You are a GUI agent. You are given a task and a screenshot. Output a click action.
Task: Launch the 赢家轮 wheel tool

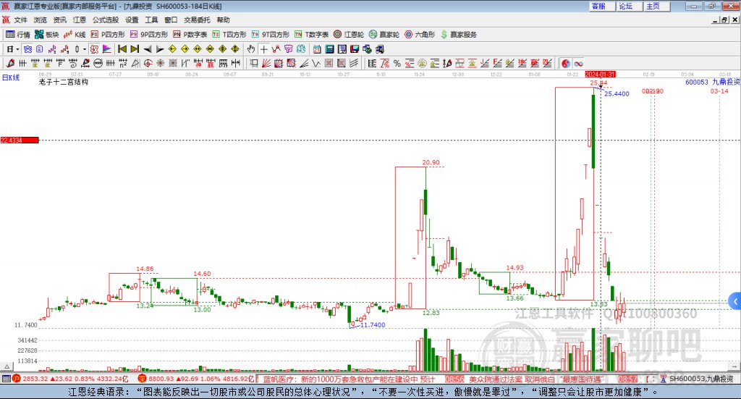384,35
